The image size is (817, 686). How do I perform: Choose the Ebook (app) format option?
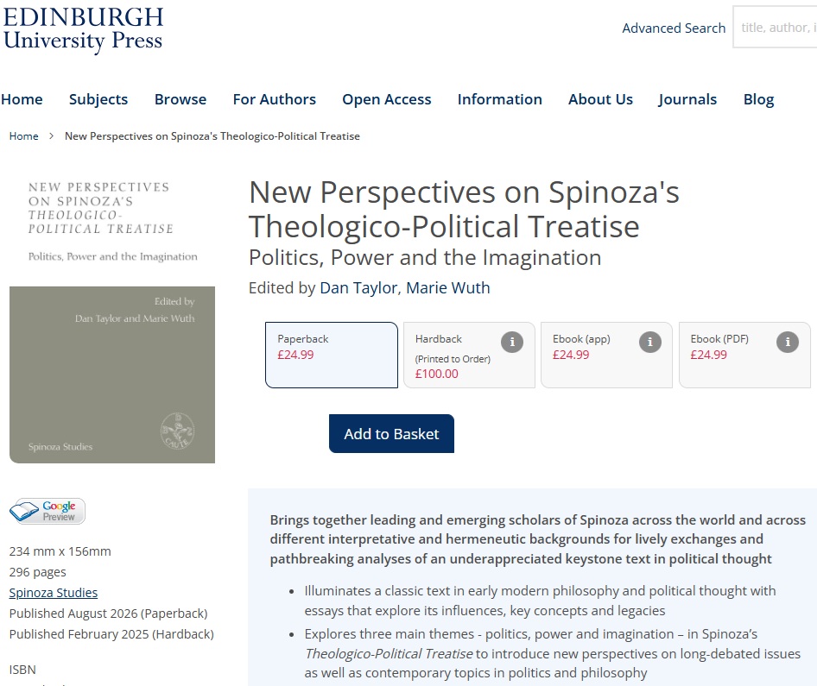pos(606,355)
